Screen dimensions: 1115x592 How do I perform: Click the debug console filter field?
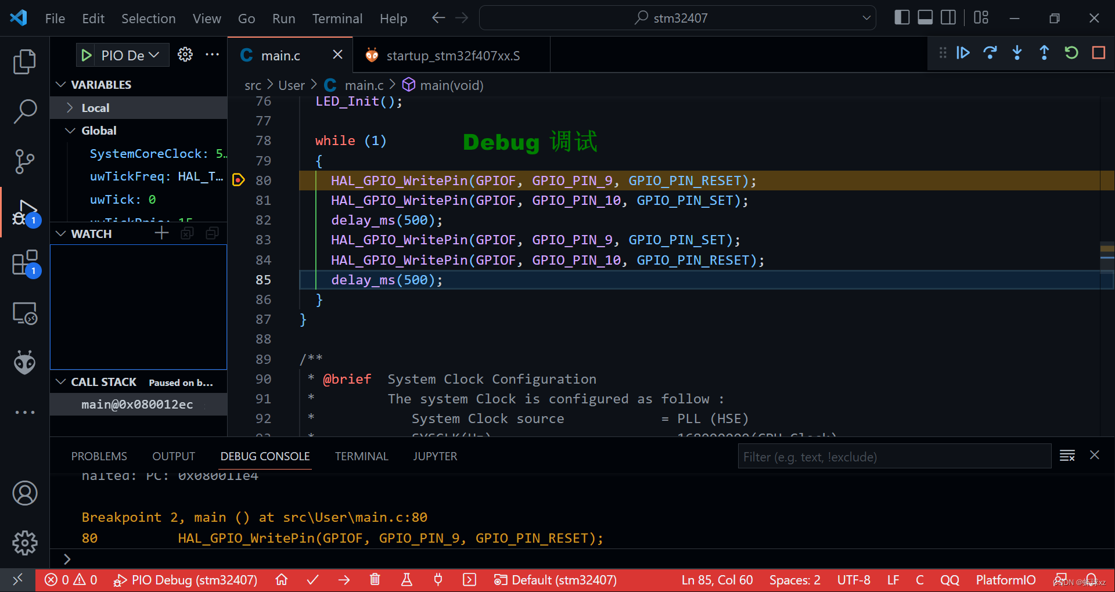point(894,456)
